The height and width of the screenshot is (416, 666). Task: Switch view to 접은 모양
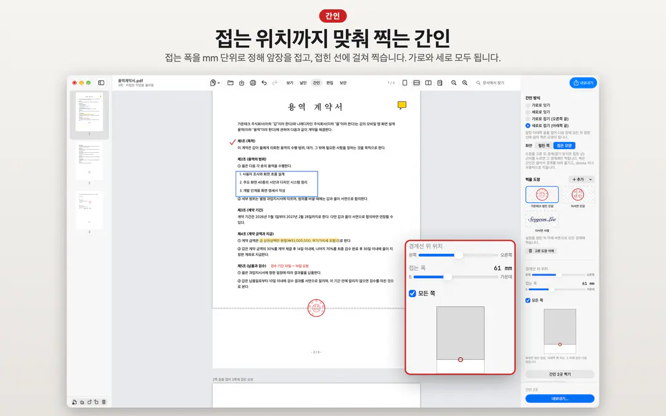tap(564, 145)
